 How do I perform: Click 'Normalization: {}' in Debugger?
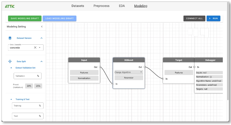[x=209, y=77]
